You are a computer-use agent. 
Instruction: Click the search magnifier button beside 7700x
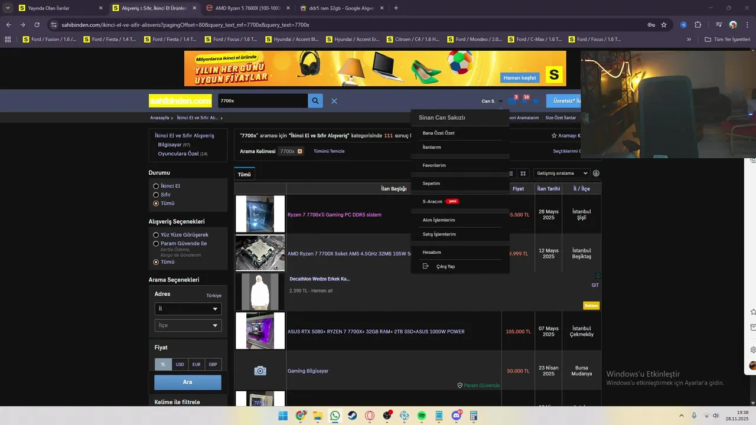(315, 101)
